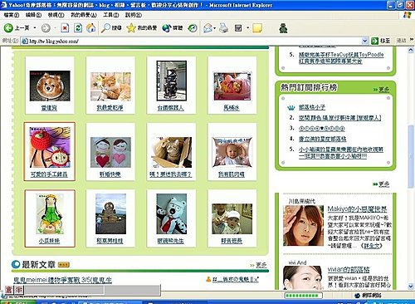The height and width of the screenshot is (304, 415).
Task: Click the page's vertical scrollbar thumb
Action: (411, 157)
